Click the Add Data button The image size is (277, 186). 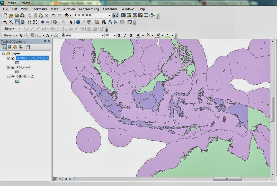click(67, 15)
